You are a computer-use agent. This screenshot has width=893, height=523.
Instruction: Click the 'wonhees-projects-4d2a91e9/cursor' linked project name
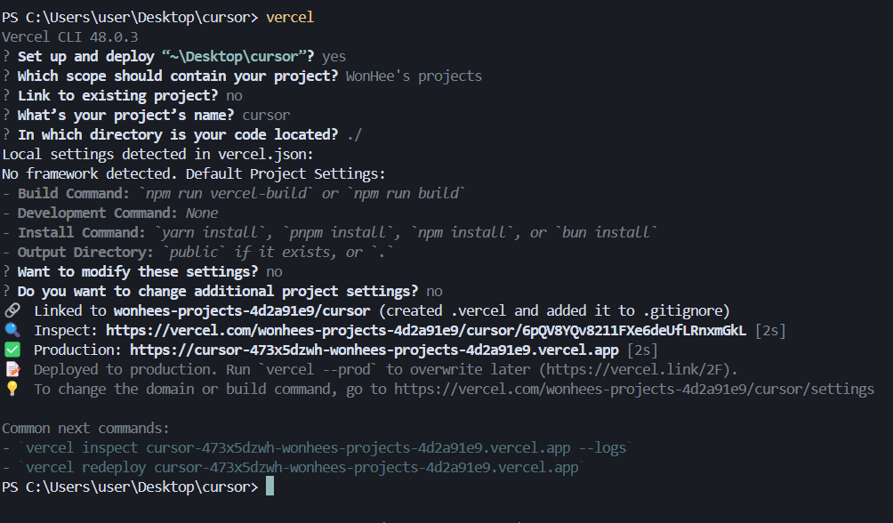pos(243,310)
